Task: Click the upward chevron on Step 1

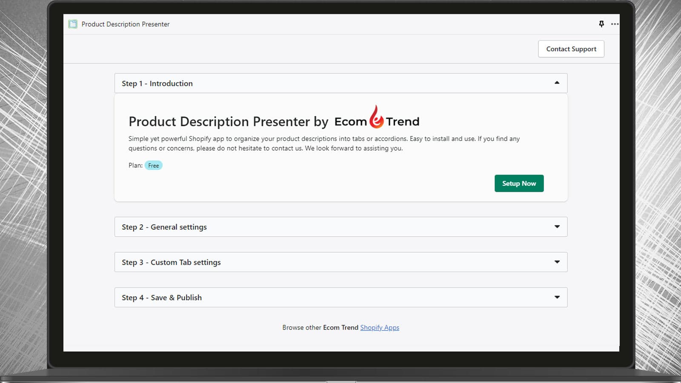Action: tap(557, 83)
